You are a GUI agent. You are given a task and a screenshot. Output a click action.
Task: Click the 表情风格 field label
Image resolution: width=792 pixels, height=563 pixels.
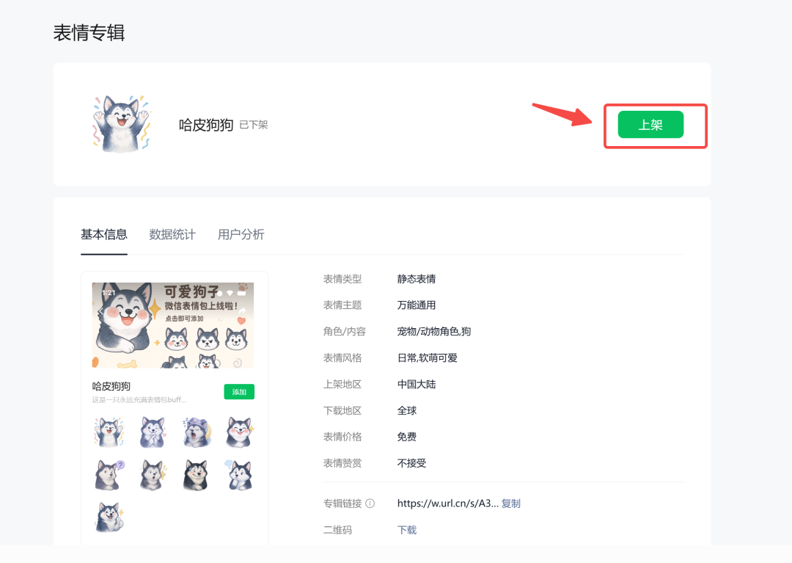[x=342, y=357]
